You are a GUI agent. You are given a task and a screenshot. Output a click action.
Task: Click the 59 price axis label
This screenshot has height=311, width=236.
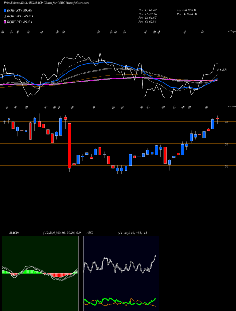coord(226,144)
